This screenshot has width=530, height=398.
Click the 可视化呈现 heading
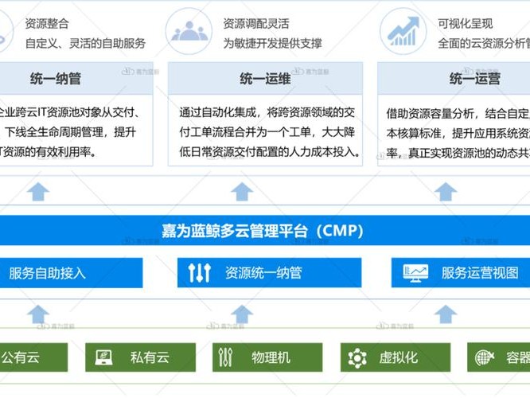click(465, 24)
